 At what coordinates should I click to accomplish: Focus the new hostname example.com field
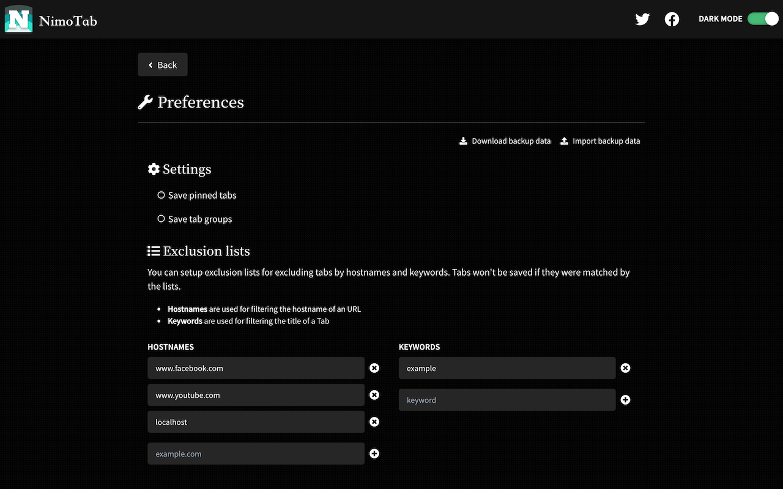tap(256, 454)
